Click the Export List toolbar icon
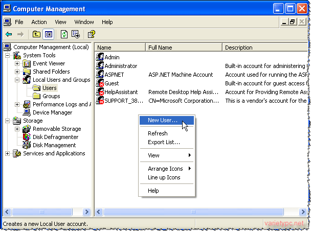Screen dimensions: 311x231 pyautogui.click(x=76, y=34)
